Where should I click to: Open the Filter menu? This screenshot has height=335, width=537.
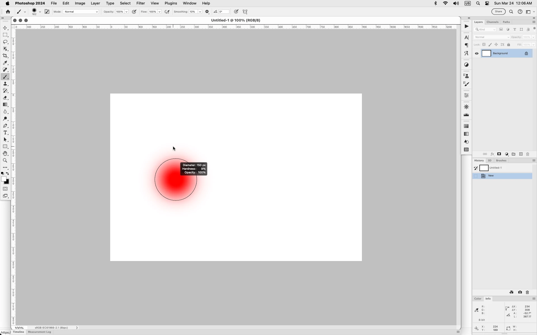(140, 3)
